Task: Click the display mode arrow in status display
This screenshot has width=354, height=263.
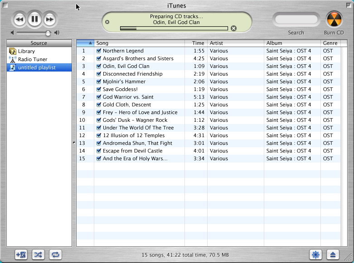Action: pyautogui.click(x=107, y=22)
